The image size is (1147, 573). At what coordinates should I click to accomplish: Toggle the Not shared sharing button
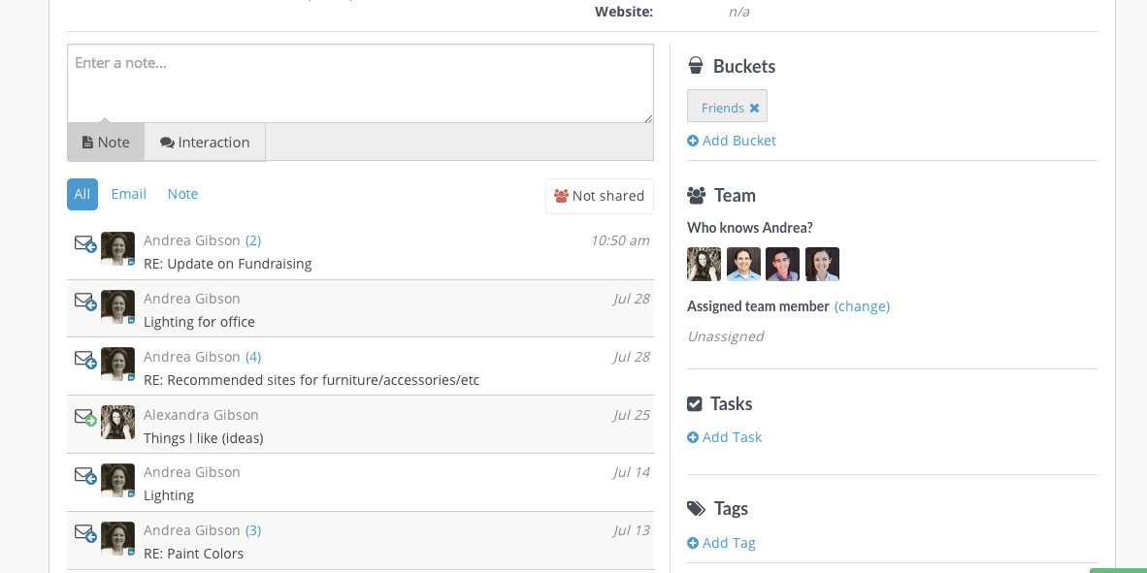(x=599, y=196)
